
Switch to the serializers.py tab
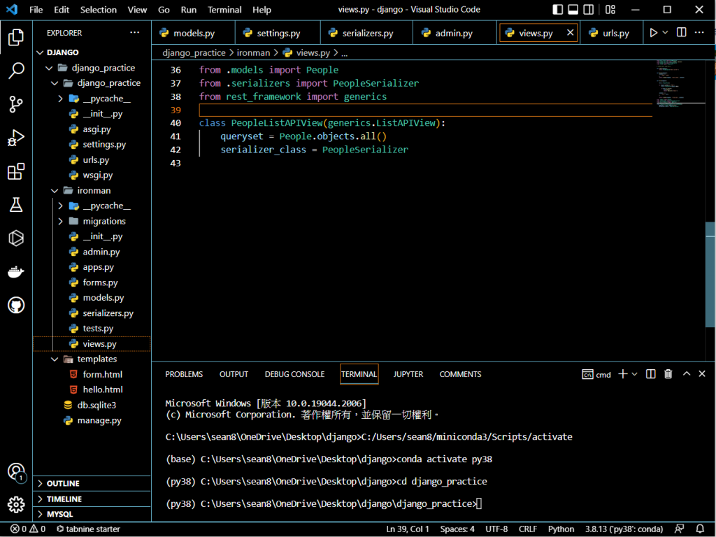click(367, 33)
